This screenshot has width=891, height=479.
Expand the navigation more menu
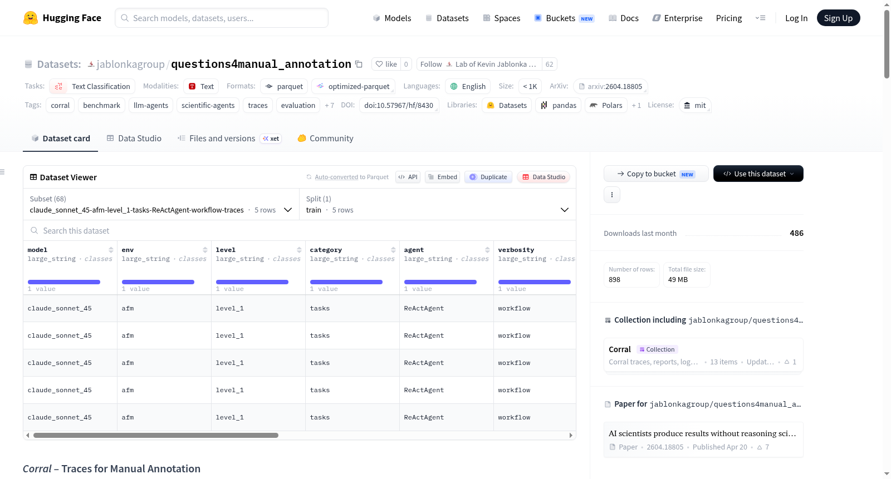click(x=760, y=18)
